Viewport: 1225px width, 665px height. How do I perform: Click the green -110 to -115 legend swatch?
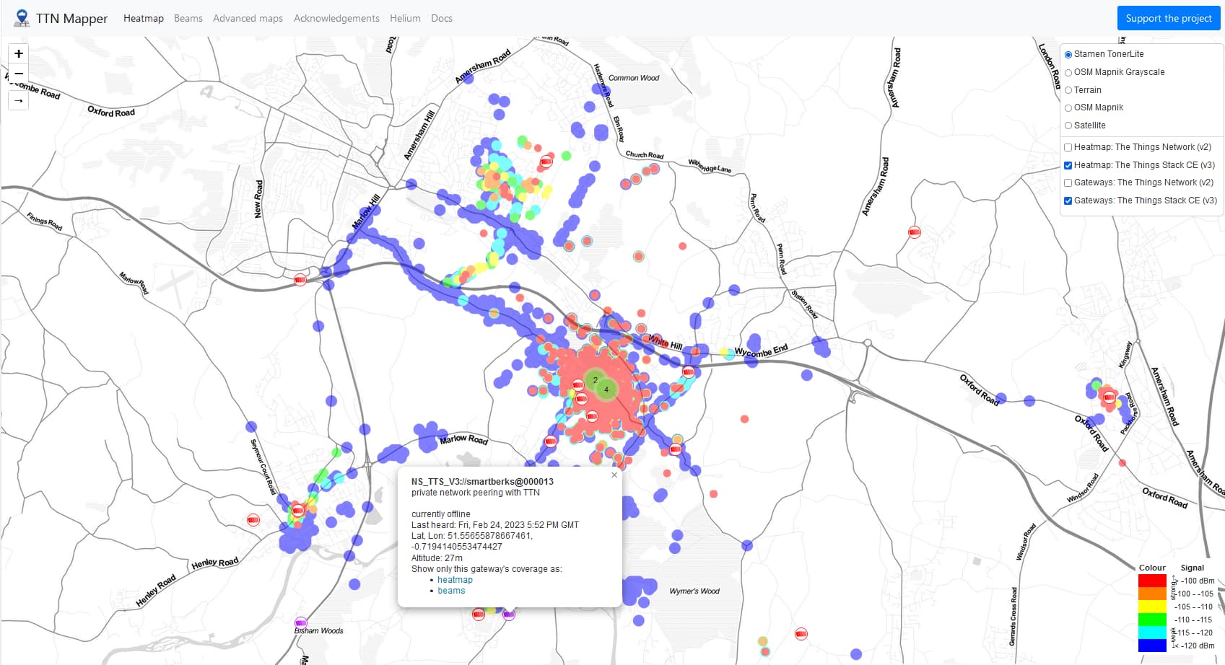pyautogui.click(x=1152, y=620)
